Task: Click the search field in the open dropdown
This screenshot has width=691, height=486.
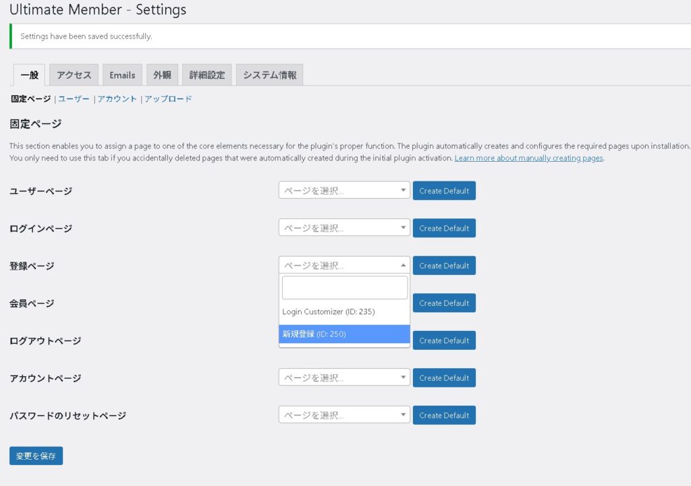Action: [x=344, y=288]
